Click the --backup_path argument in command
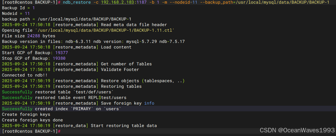Screen dimensions: 336x136 [x=265, y=2]
